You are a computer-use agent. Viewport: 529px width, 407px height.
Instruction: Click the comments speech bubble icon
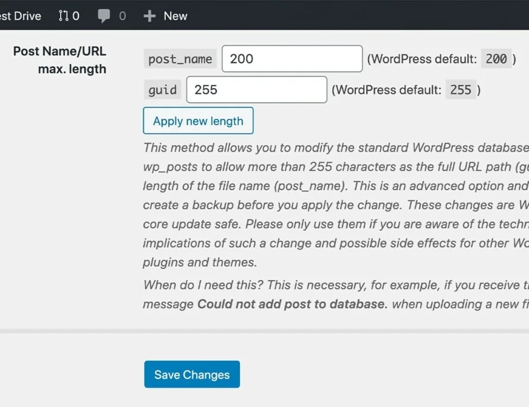(x=104, y=16)
